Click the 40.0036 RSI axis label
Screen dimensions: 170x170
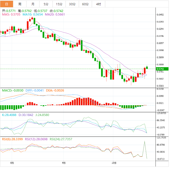[x=161, y=152]
